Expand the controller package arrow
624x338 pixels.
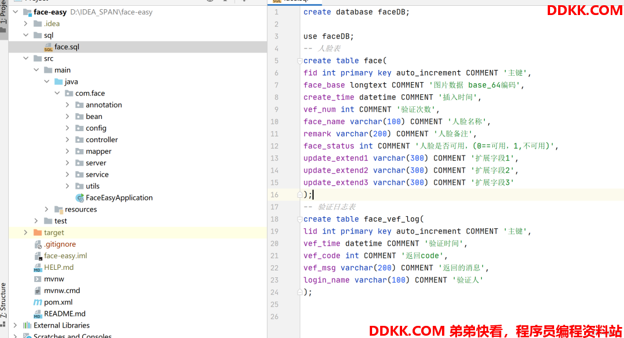click(x=68, y=140)
